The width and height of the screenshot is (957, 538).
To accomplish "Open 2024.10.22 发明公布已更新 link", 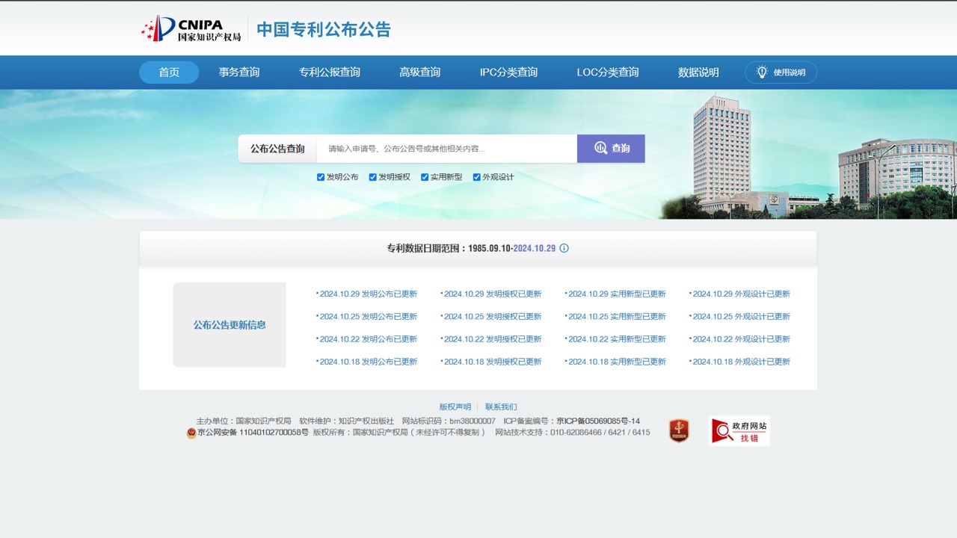I will click(x=368, y=339).
